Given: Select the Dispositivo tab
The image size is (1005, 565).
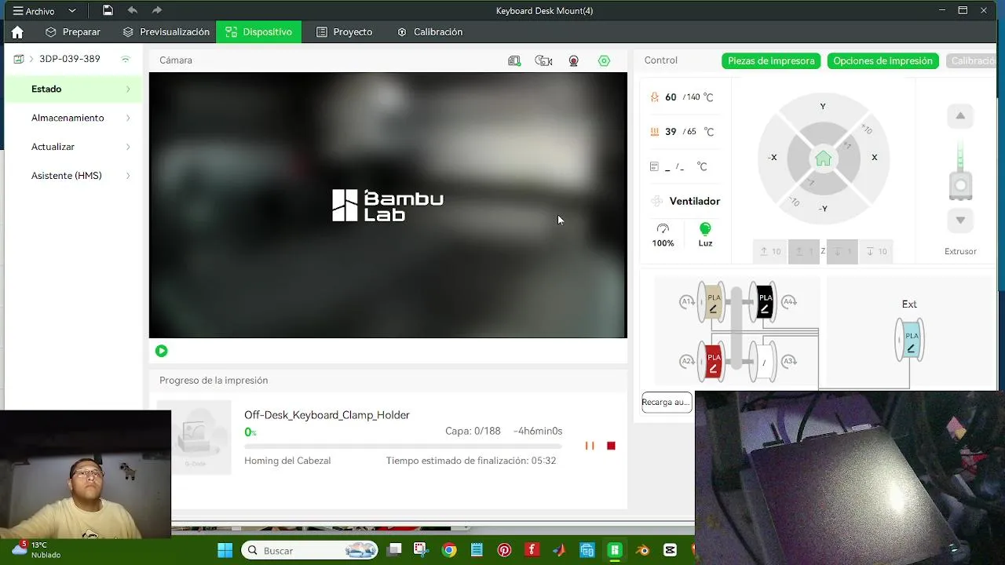Looking at the screenshot, I should click(258, 32).
